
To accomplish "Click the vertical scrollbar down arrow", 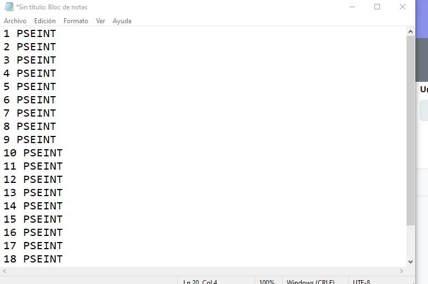I will (410, 262).
